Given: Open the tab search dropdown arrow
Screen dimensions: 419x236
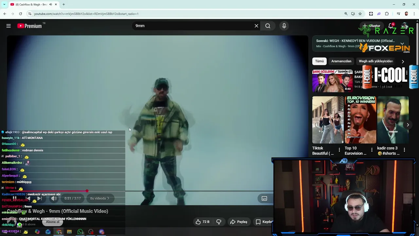Looking at the screenshot, I should click(x=4, y=5).
